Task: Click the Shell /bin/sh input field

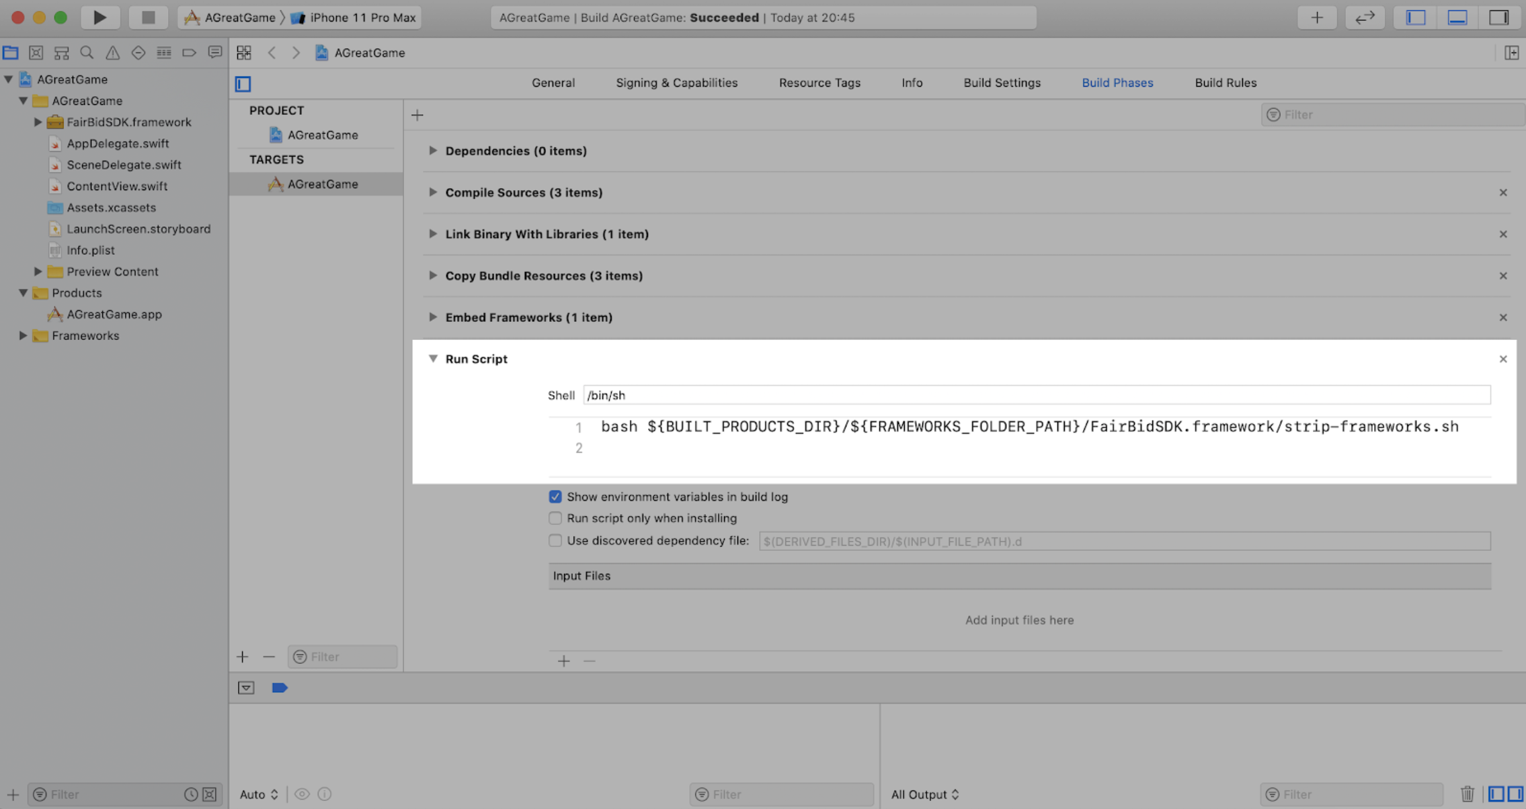Action: click(x=1037, y=395)
